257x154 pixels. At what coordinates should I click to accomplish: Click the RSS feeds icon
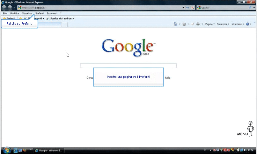click(x=184, y=24)
